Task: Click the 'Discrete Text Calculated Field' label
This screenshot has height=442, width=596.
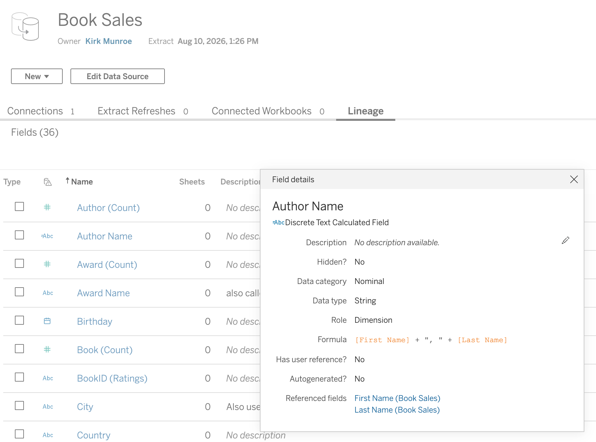Action: 337,223
